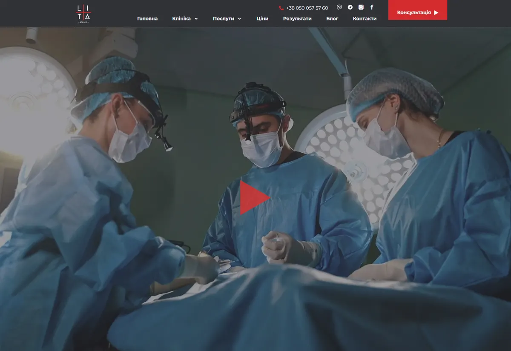Image resolution: width=511 pixels, height=351 pixels.
Task: Expand the Клініка dropdown arrow
Action: (x=196, y=19)
